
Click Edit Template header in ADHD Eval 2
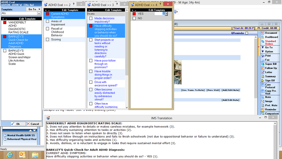[70, 10]
